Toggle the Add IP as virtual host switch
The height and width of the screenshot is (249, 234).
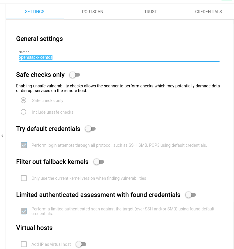81,244
